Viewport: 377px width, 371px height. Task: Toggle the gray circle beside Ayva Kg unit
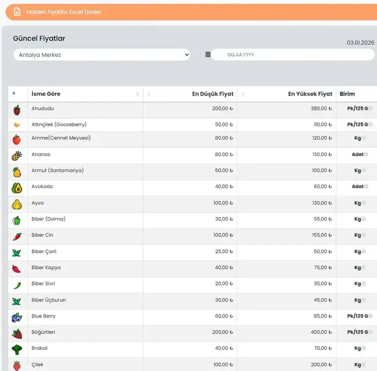(364, 203)
